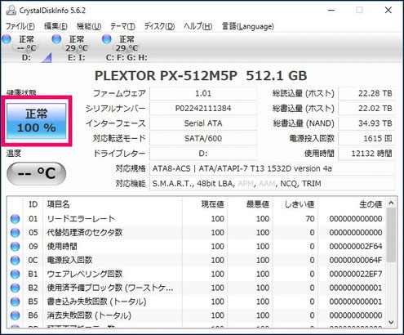Click status orb for B6 消去失敗回数 row

coord(15,315)
